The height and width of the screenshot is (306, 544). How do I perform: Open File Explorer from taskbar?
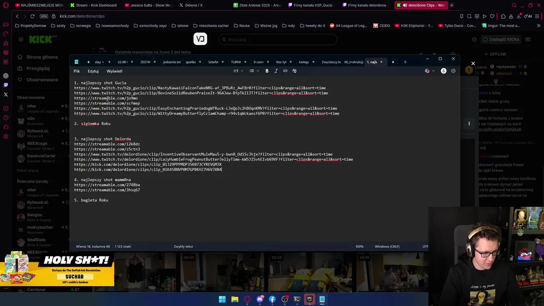pyautogui.click(x=235, y=299)
